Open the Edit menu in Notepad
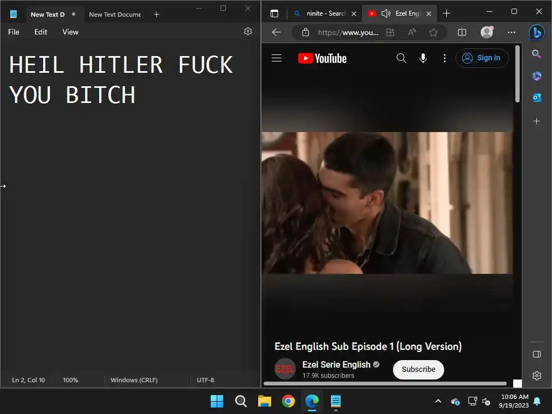Screen dimensions: 552x414 tap(41, 32)
